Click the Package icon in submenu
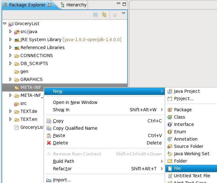The height and width of the screenshot is (183, 217). point(170,110)
